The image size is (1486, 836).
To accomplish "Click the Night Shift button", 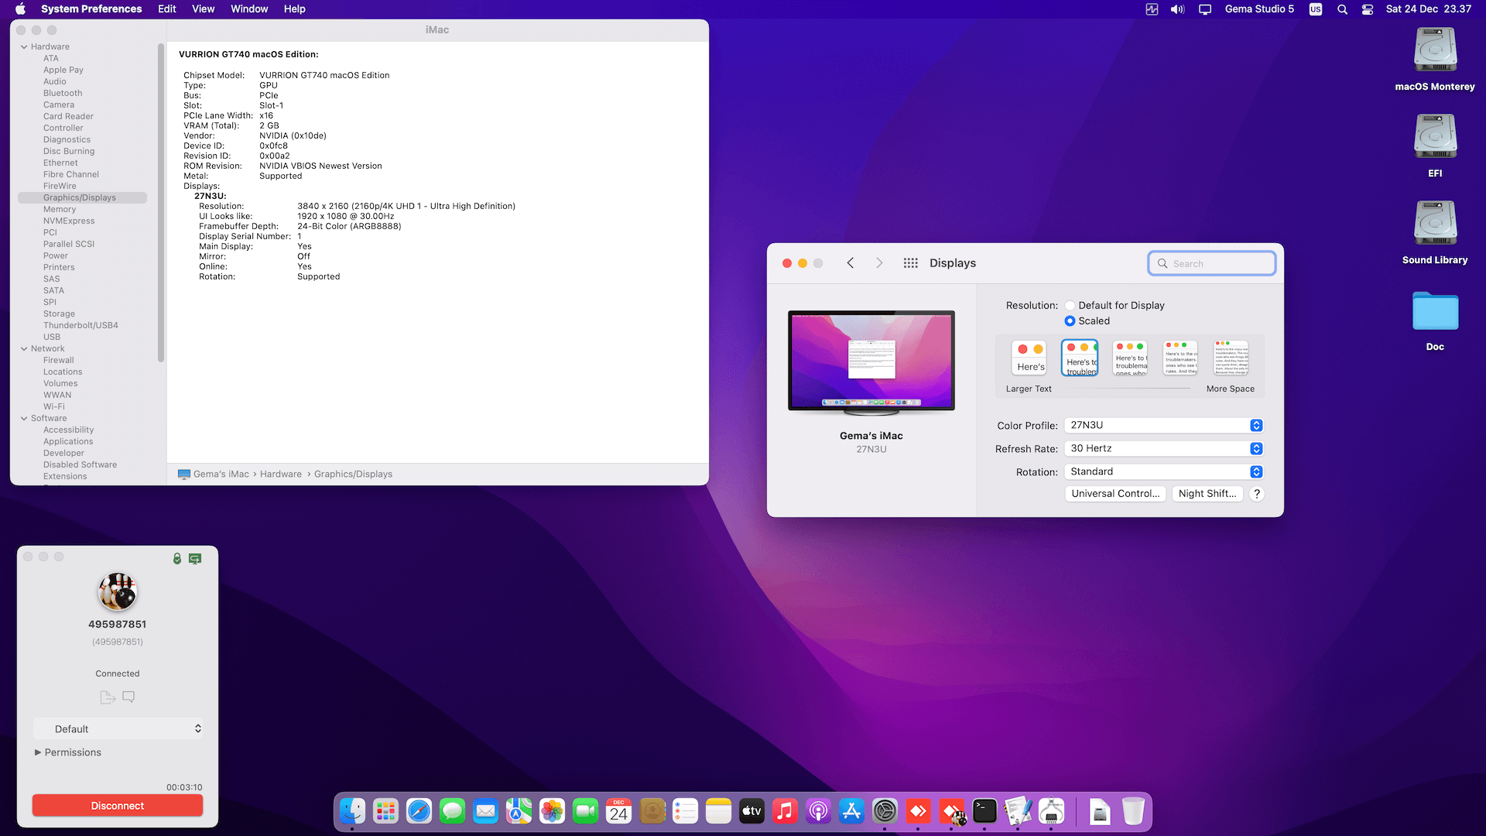I will tap(1207, 494).
